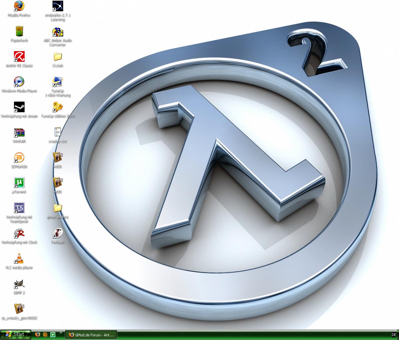Open the Mozilla Firefox desktop shortcut

coord(19,6)
